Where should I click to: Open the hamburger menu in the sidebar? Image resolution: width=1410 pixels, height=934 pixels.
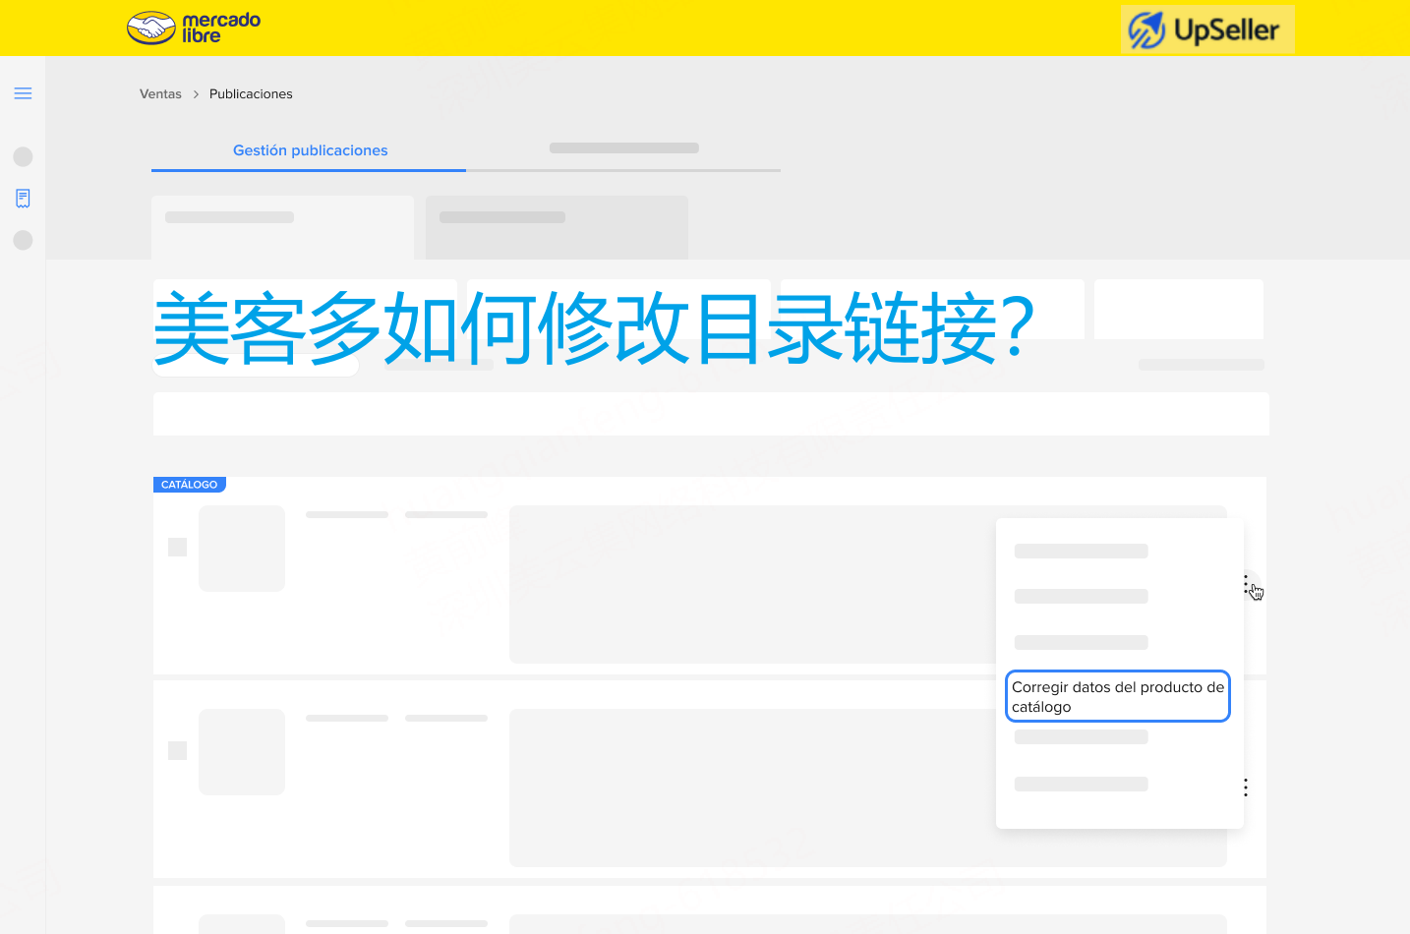tap(23, 93)
